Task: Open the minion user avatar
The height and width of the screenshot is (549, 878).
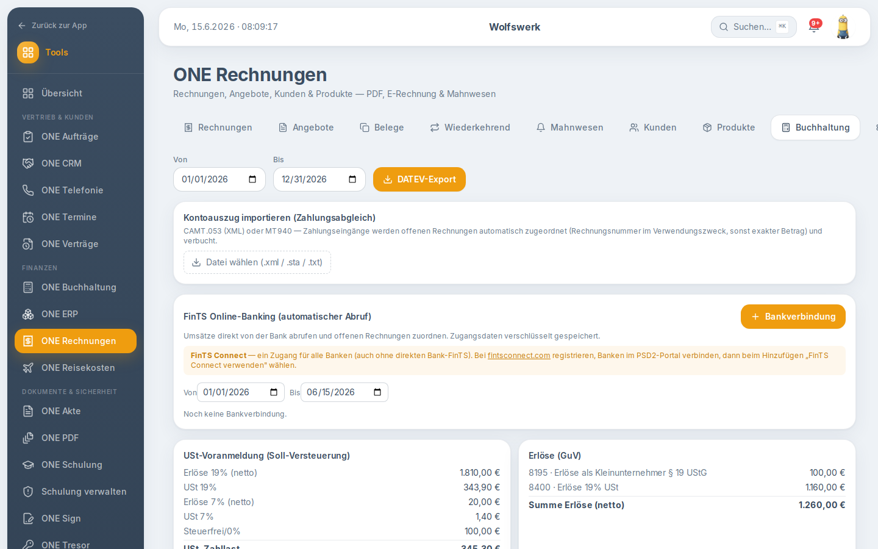Action: [843, 27]
